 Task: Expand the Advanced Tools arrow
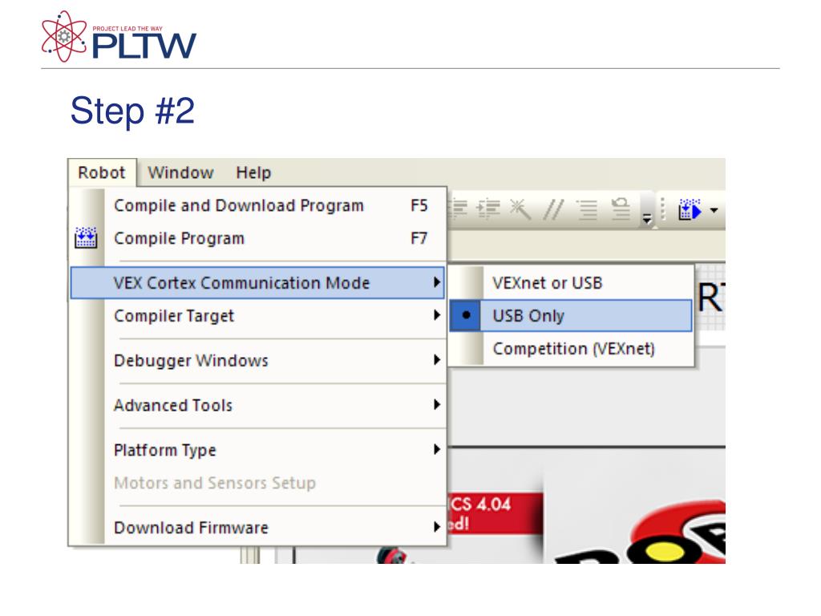pyautogui.click(x=437, y=404)
